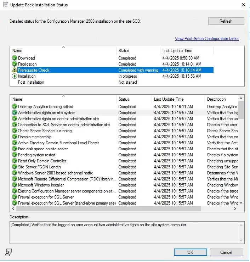
Task: Sort upper list by Last Update Time header
Action: 187,51
